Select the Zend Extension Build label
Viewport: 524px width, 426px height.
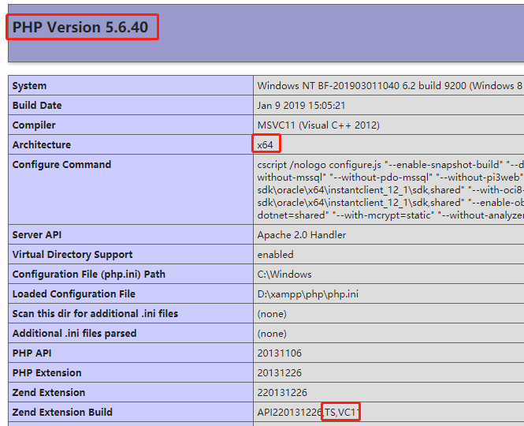(62, 413)
